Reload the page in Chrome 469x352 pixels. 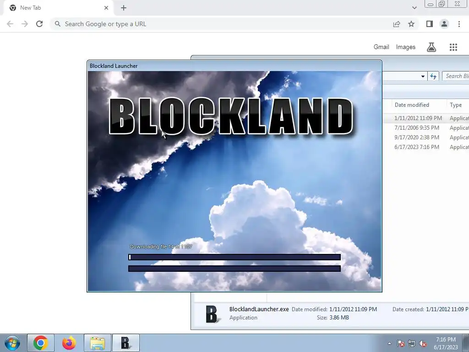(39, 24)
